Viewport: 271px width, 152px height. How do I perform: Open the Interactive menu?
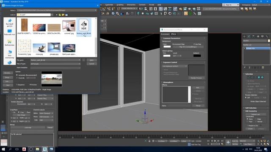131,5
